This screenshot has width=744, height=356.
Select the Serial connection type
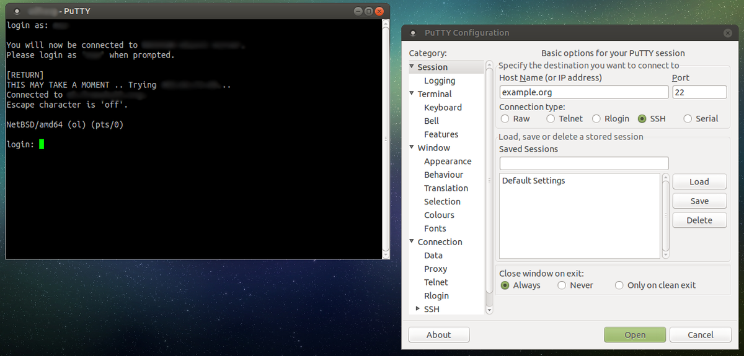(x=688, y=118)
